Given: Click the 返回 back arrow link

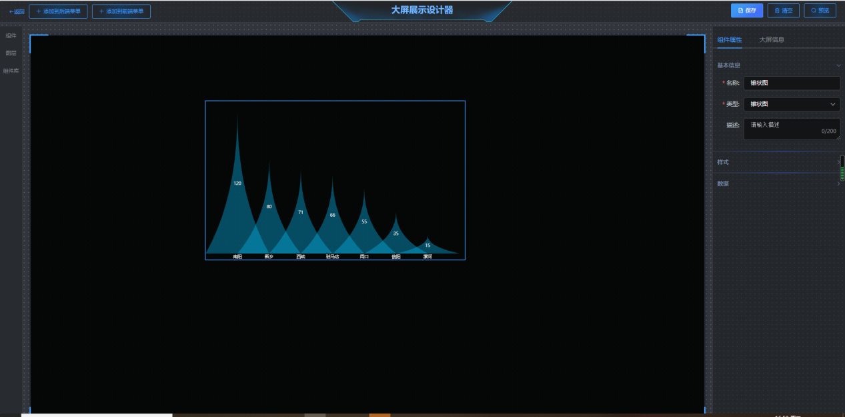Looking at the screenshot, I should click(x=17, y=11).
